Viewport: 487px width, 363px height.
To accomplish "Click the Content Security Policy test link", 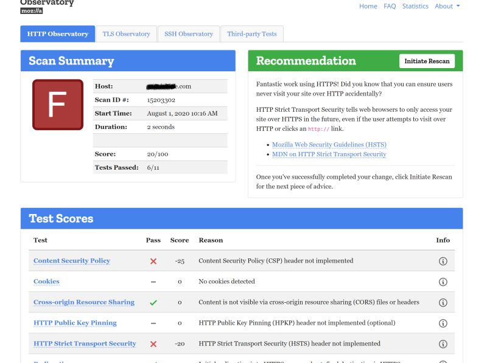I will coord(71,260).
